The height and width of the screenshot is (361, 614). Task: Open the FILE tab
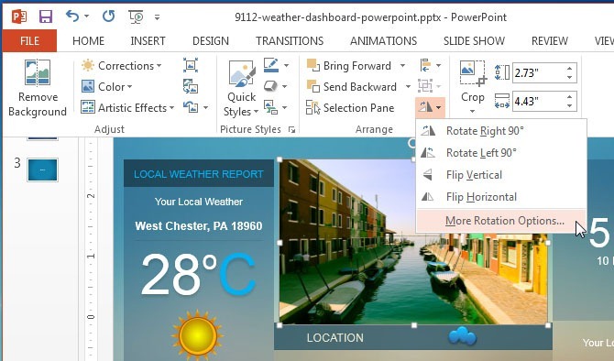[29, 40]
